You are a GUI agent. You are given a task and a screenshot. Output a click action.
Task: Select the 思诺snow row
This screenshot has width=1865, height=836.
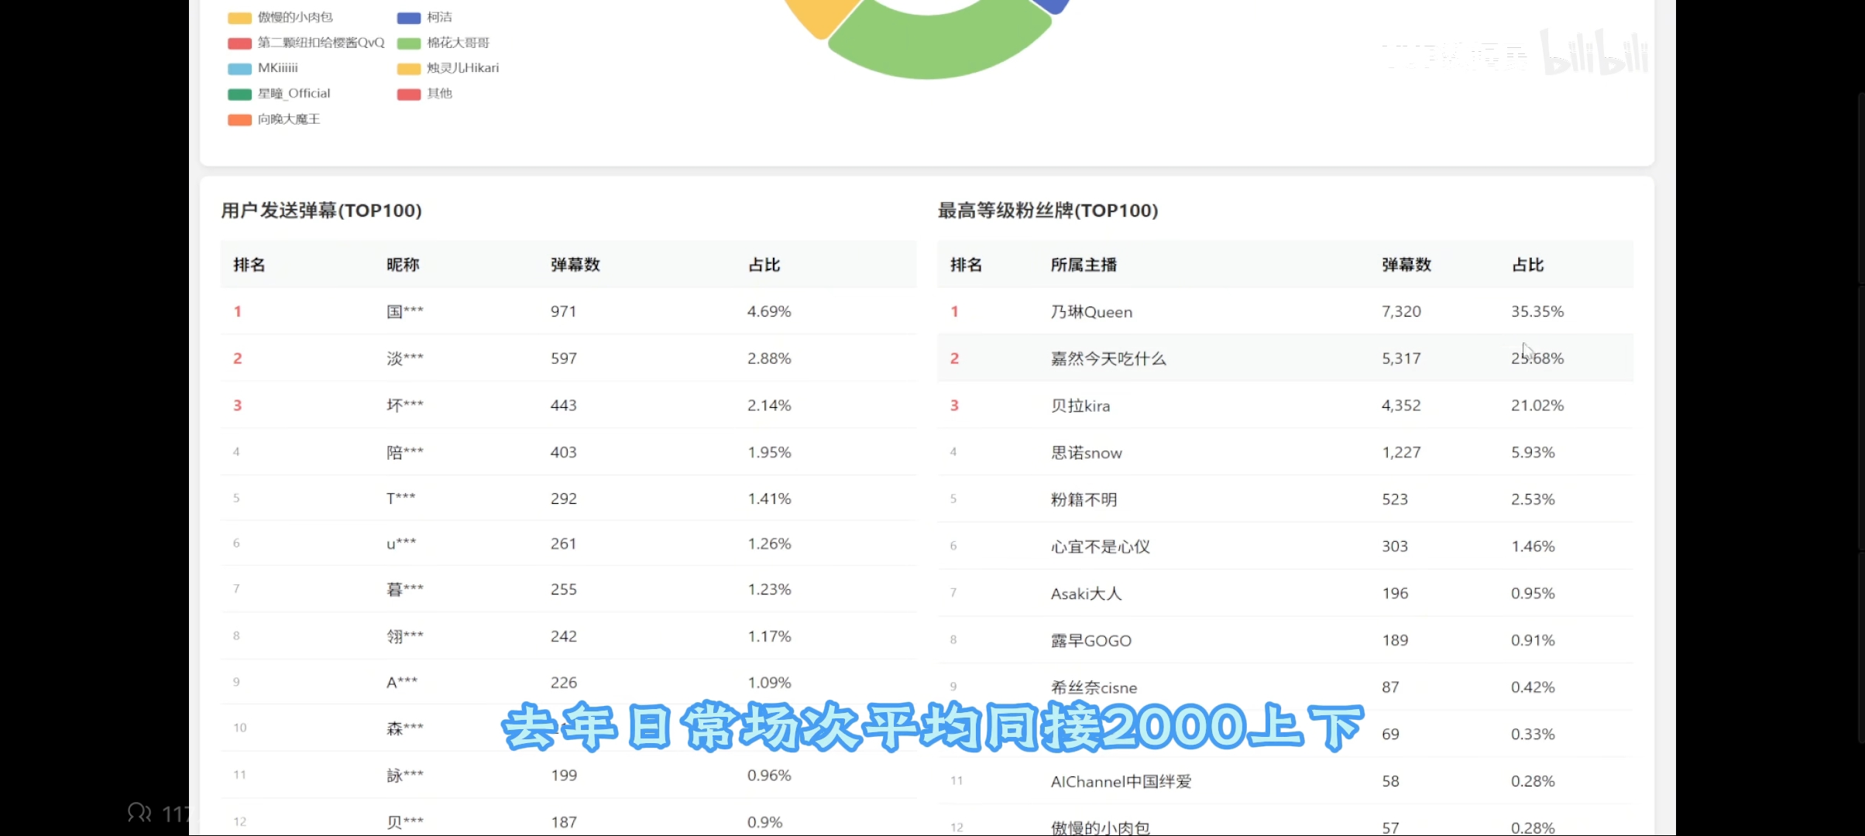[x=1086, y=453]
